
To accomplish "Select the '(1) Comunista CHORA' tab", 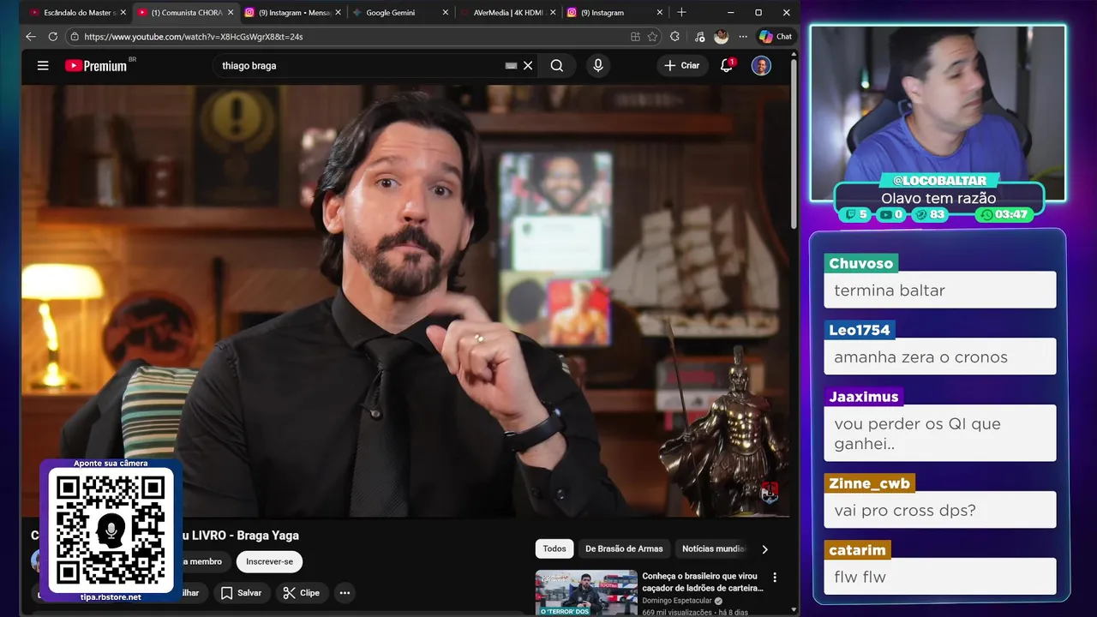I will tap(185, 13).
